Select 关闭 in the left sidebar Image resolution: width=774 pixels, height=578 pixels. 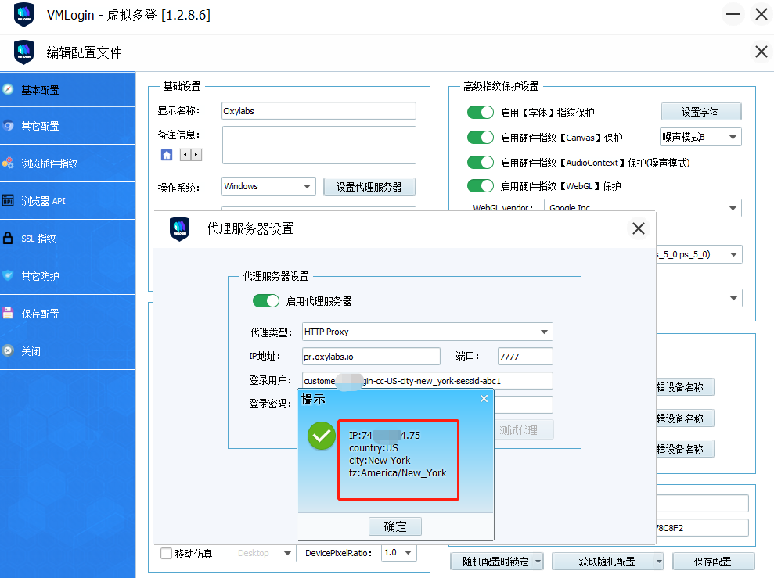[x=31, y=351]
